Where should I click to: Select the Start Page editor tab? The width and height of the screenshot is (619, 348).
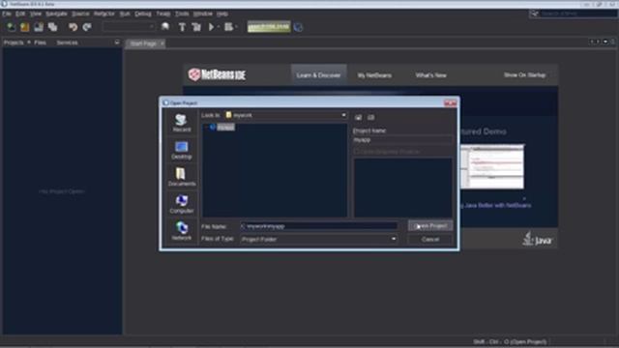click(143, 43)
